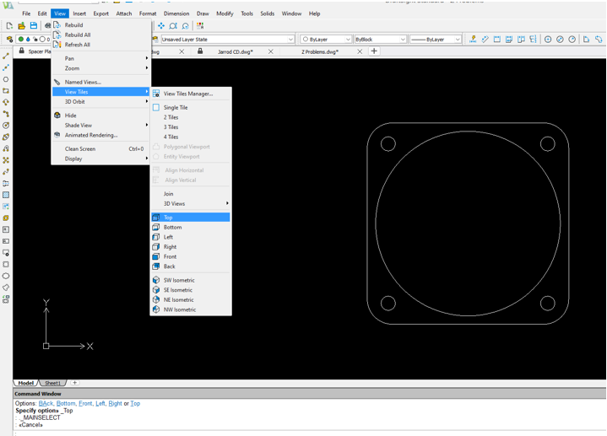Screen dimensions: 607x436
Task: Click the New drawing icon
Action: 9,26
